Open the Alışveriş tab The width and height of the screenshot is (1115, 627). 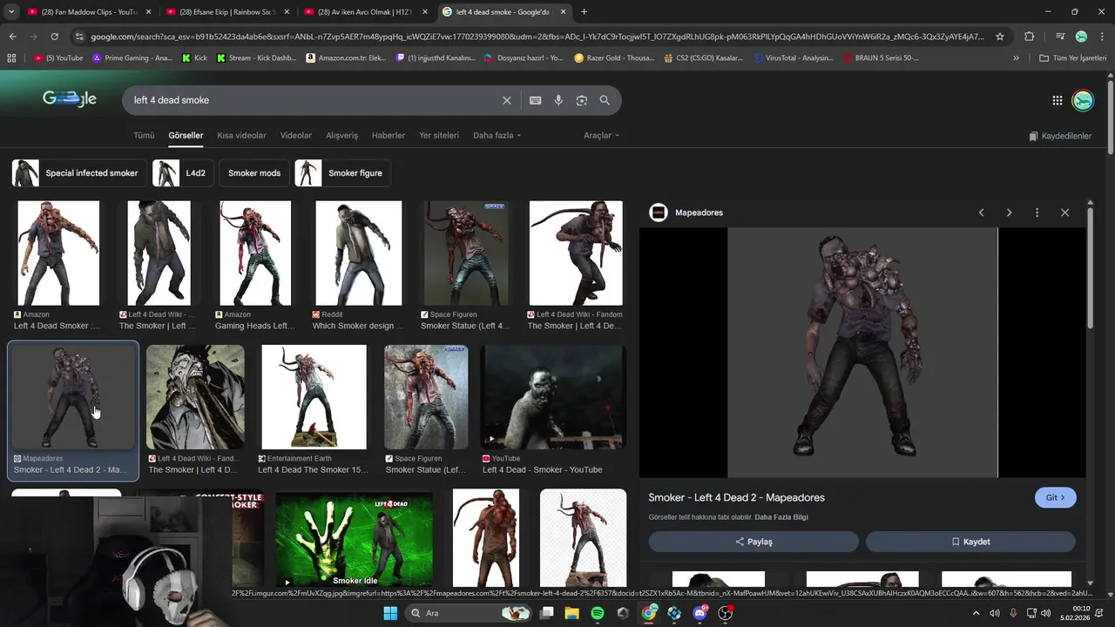pyautogui.click(x=341, y=136)
